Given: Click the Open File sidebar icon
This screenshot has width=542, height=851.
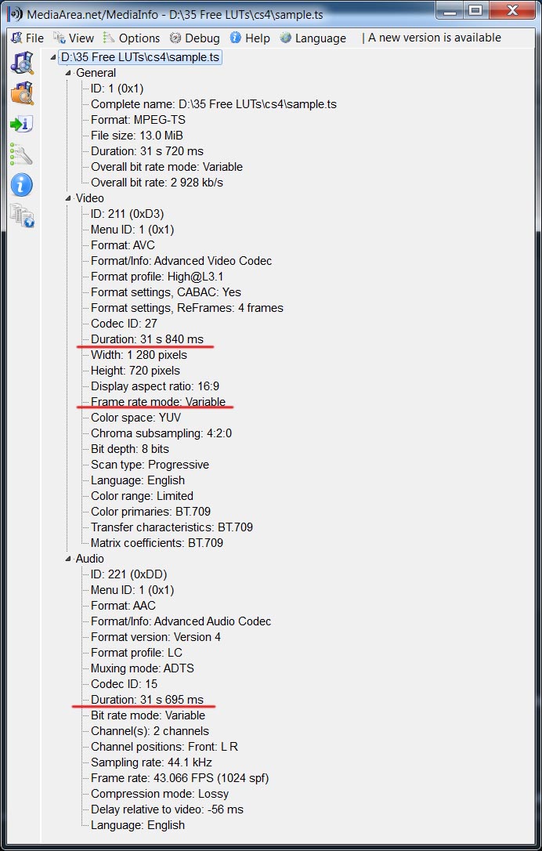Looking at the screenshot, I should (x=22, y=63).
